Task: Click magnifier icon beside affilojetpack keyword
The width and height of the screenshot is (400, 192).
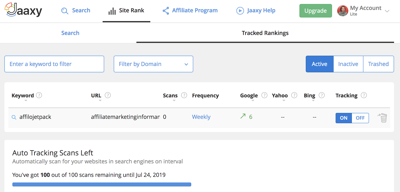Action: click(14, 117)
